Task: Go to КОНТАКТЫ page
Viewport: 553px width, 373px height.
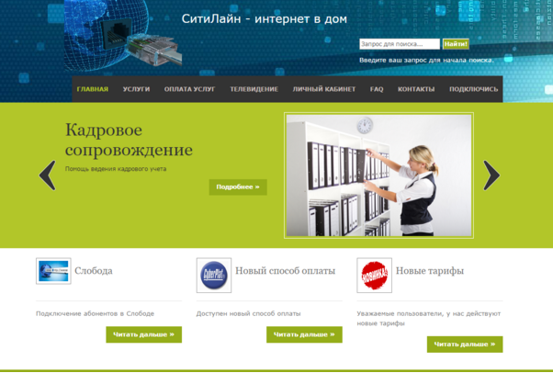Action: [x=416, y=89]
